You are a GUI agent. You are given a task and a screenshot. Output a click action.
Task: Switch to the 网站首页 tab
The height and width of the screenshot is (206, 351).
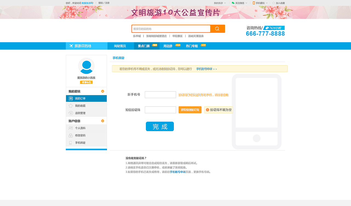coord(120,46)
